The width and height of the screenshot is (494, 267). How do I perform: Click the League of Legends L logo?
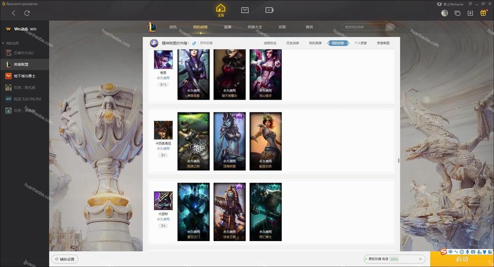152,27
